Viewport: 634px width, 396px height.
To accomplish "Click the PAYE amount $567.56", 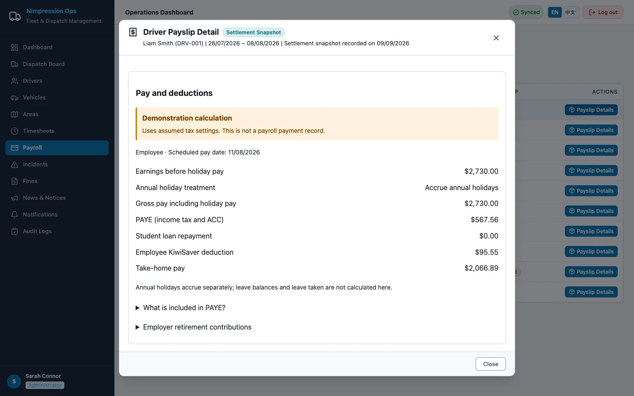I will (x=484, y=220).
